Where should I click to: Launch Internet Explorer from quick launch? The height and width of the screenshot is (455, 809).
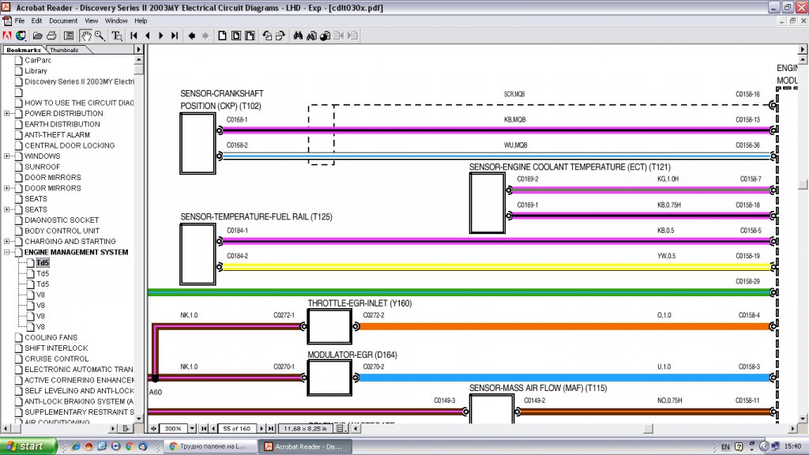(x=75, y=446)
